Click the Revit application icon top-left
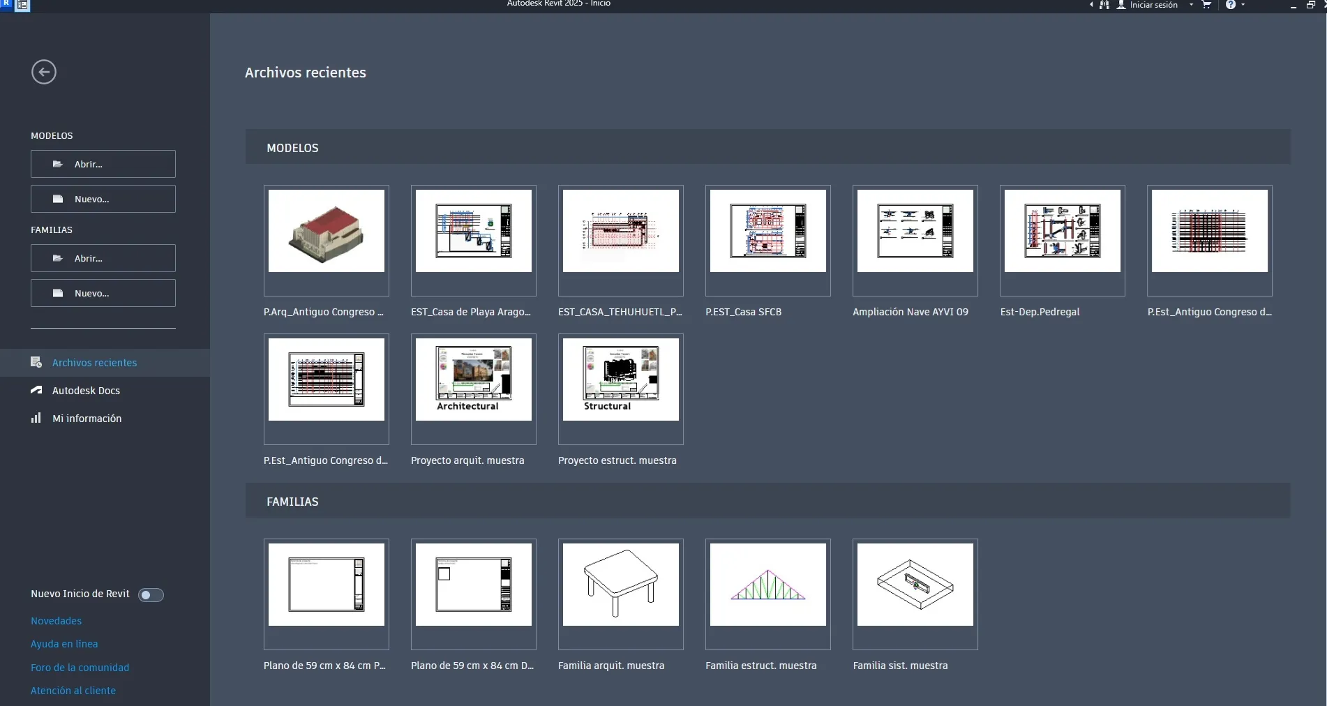 6,6
